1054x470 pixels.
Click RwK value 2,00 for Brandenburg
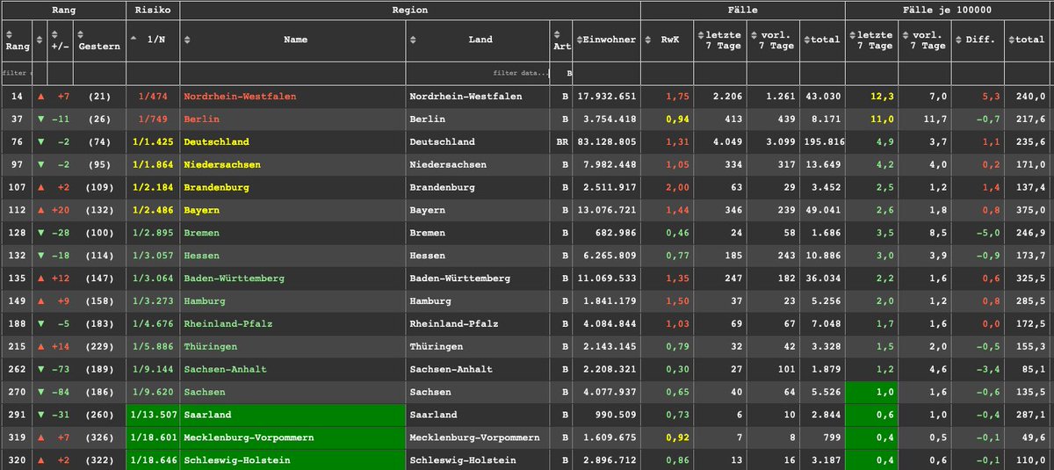click(676, 187)
